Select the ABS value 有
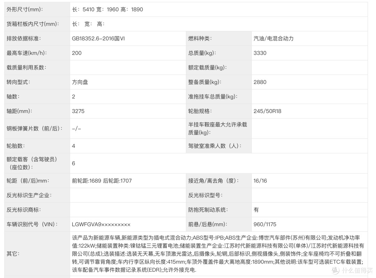 tap(256, 210)
